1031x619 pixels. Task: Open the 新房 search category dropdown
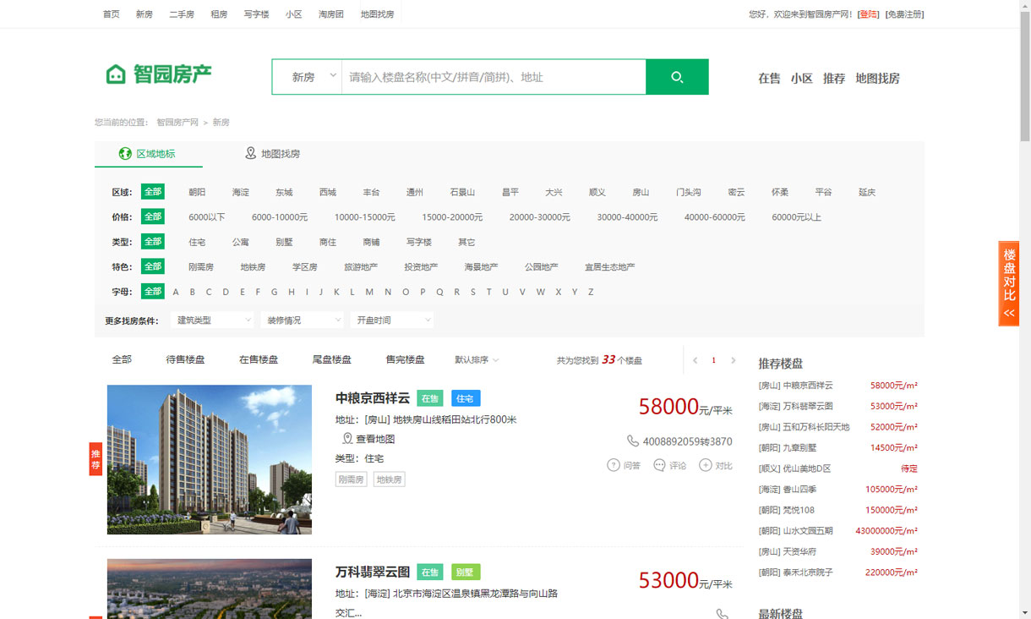[307, 77]
